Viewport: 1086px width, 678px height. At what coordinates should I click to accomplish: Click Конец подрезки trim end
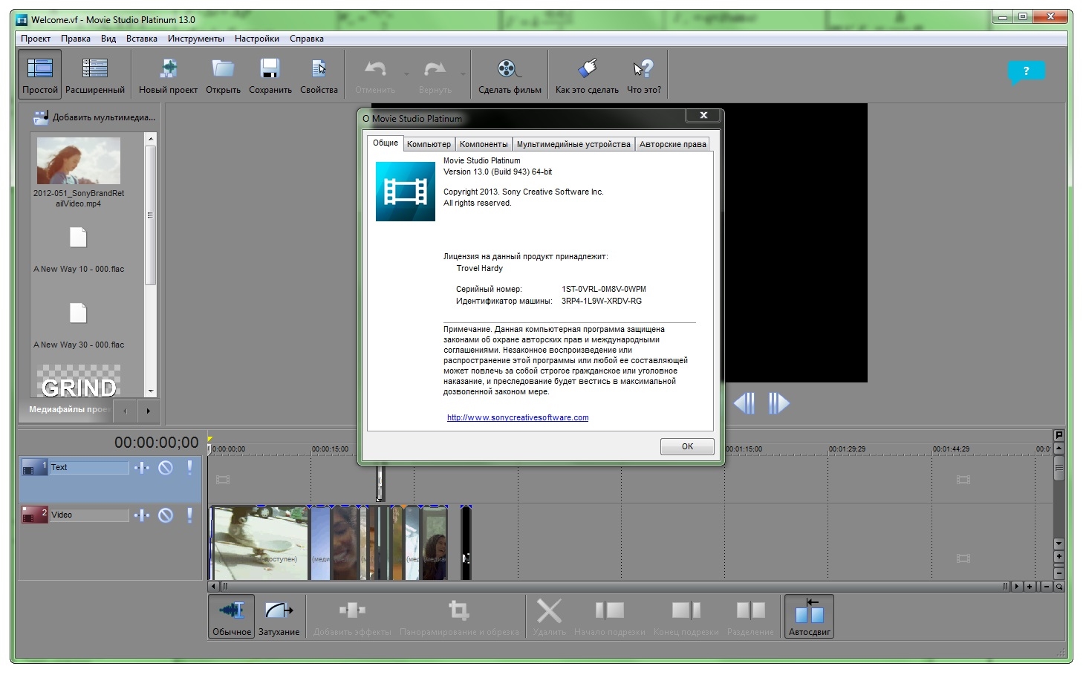[686, 616]
